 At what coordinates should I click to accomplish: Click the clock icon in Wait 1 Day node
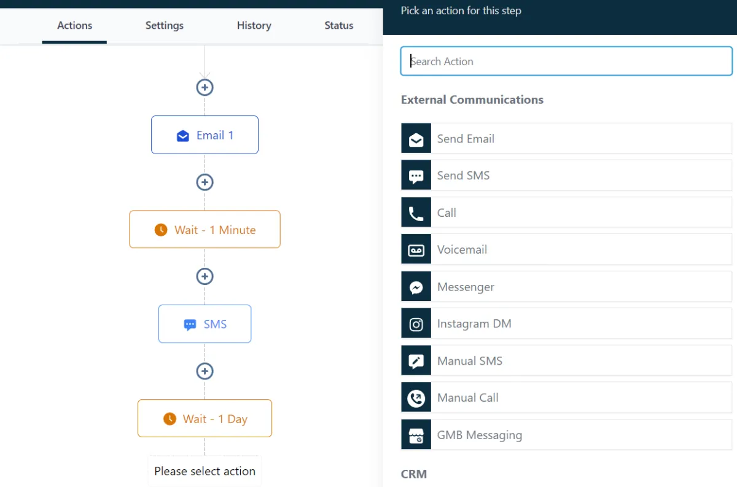[x=170, y=419]
